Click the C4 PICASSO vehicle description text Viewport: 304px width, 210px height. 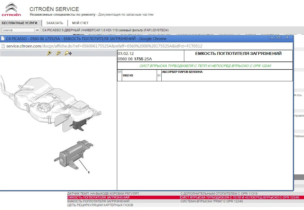105,30
